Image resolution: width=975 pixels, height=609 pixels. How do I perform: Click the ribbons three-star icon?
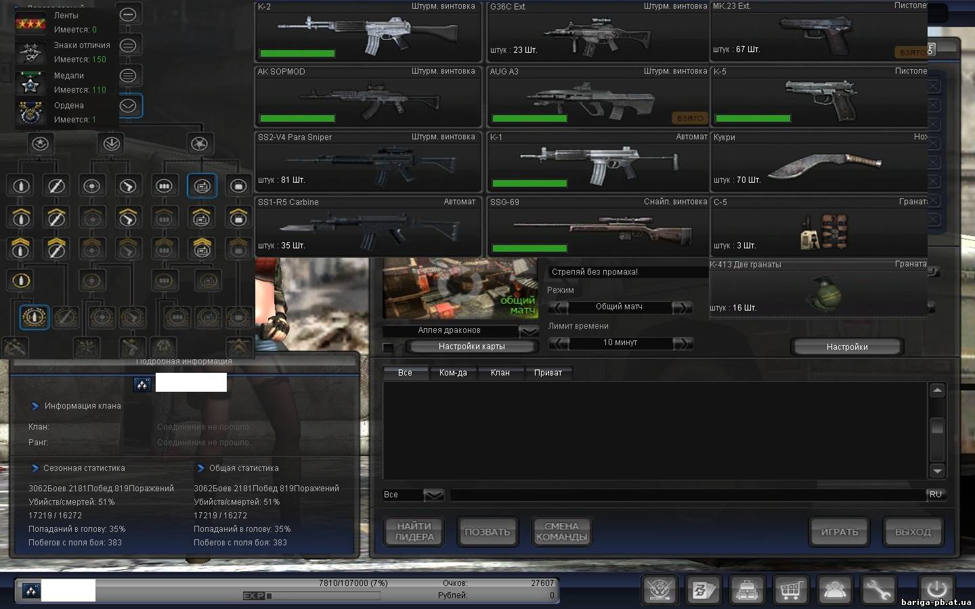pyautogui.click(x=30, y=24)
